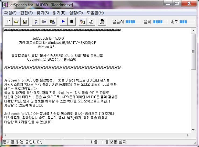Open the 읽기(R) menu
Screen dimensions: 199x147
(x=59, y=13)
